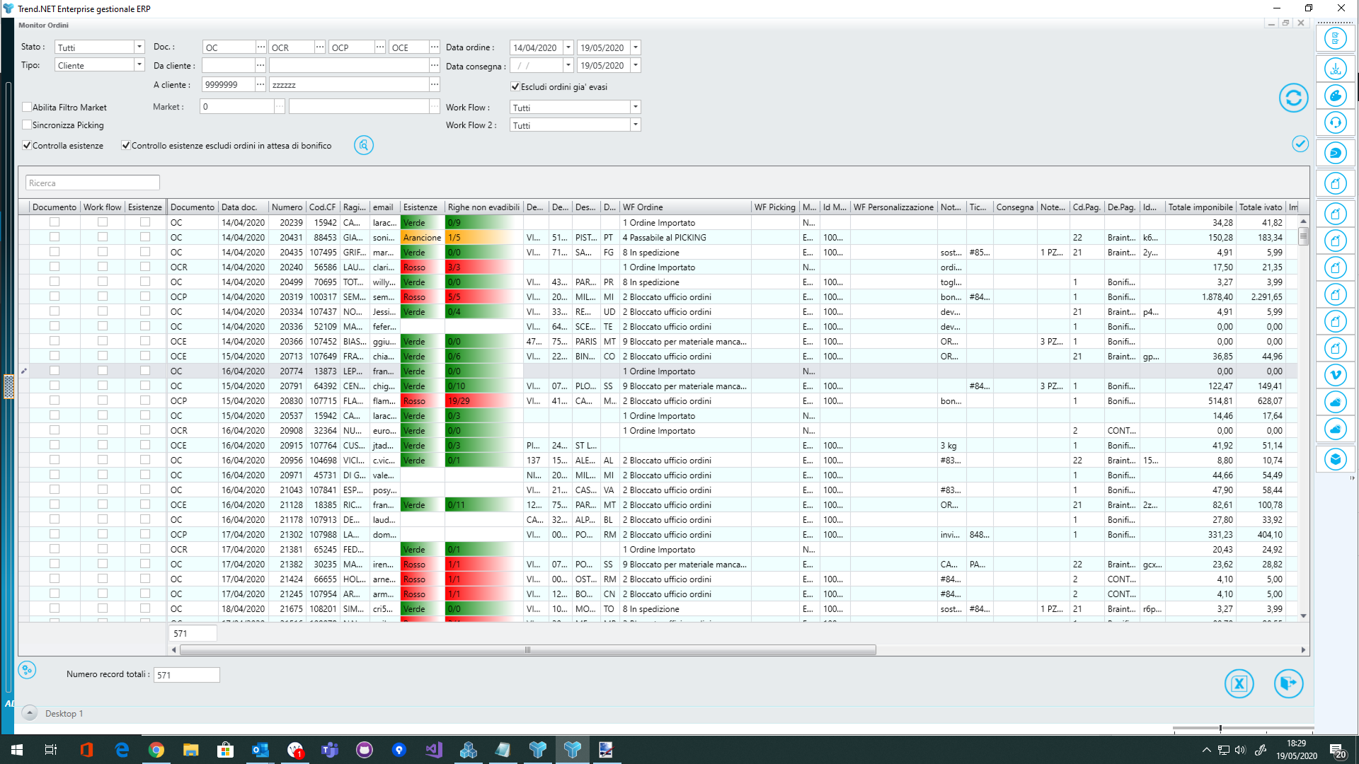
Task: Click the grid's horizontal scrollbar thumb
Action: 527,649
